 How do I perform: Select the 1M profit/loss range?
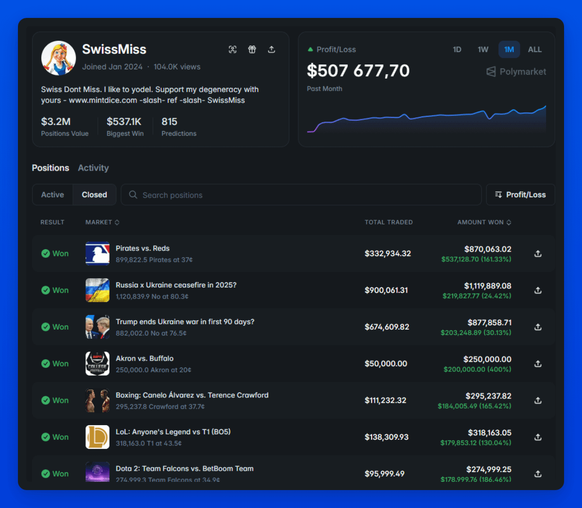coord(509,49)
